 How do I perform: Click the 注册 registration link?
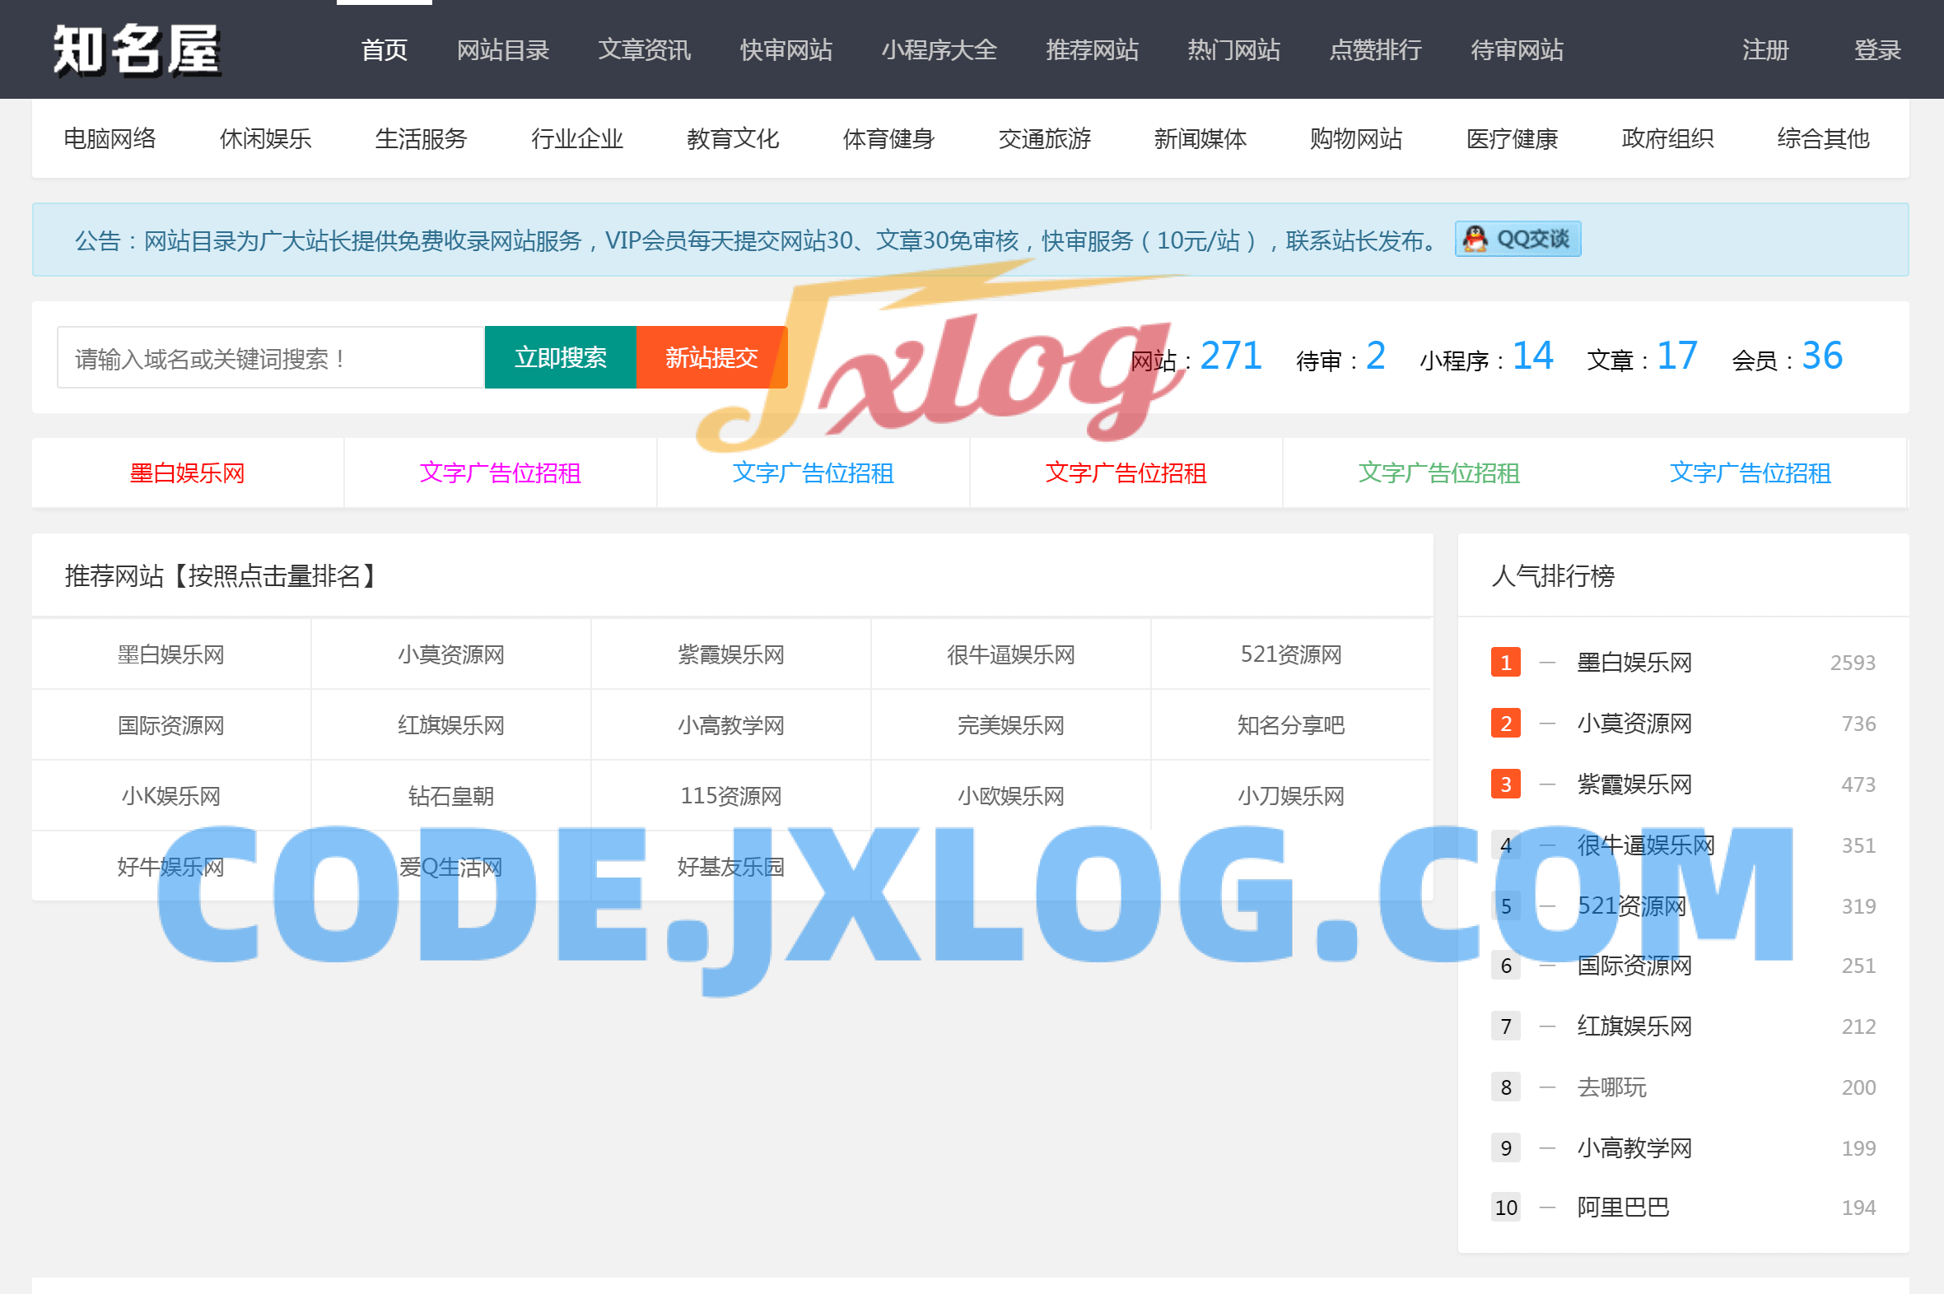pyautogui.click(x=1765, y=50)
